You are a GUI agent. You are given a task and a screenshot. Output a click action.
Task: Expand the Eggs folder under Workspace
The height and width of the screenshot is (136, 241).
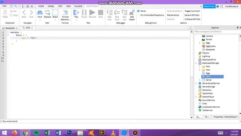click(x=200, y=43)
